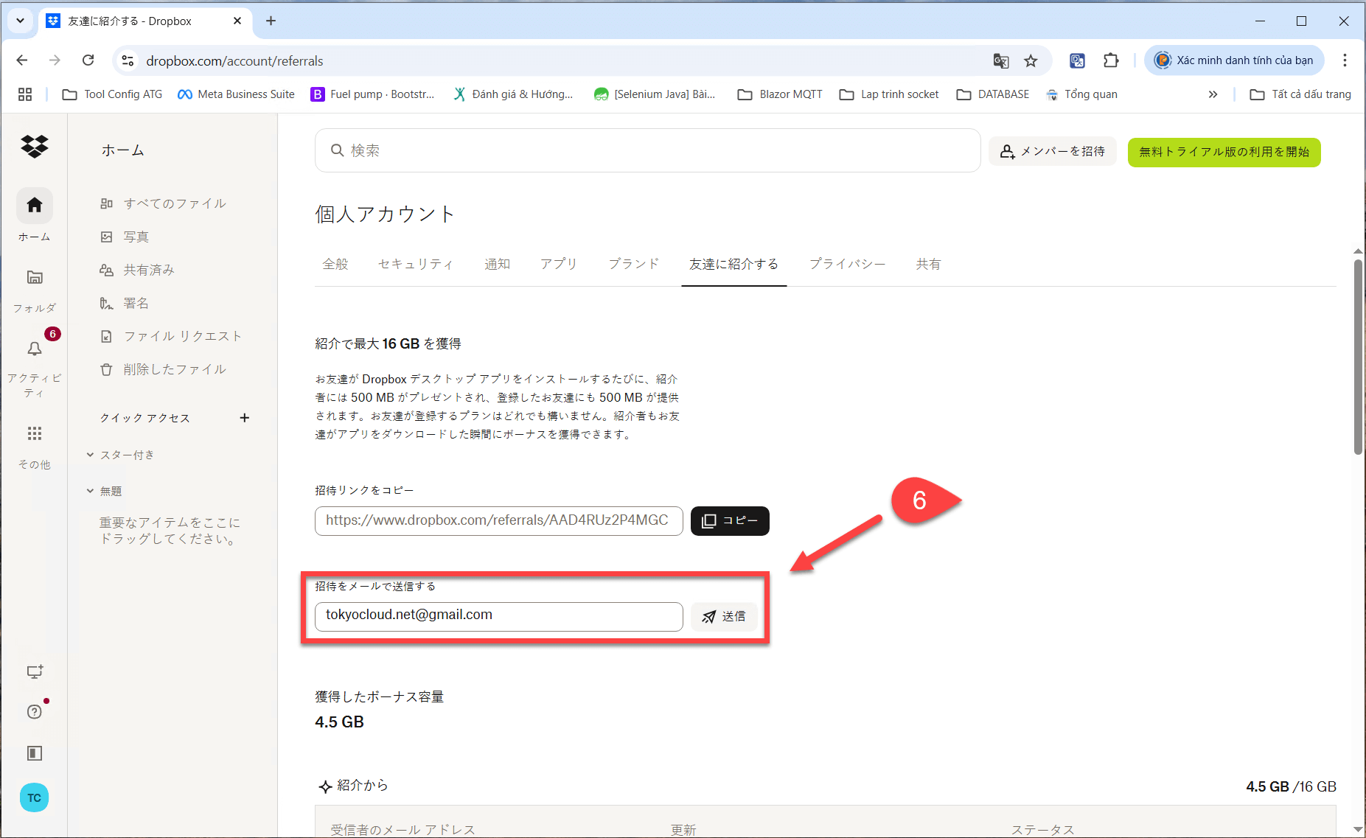This screenshot has width=1366, height=838.
Task: Focus the 検索 search field
Action: 647,150
